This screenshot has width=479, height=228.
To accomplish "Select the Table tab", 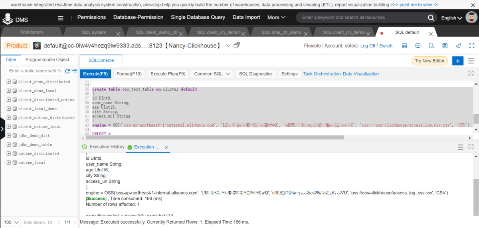I will [11, 60].
